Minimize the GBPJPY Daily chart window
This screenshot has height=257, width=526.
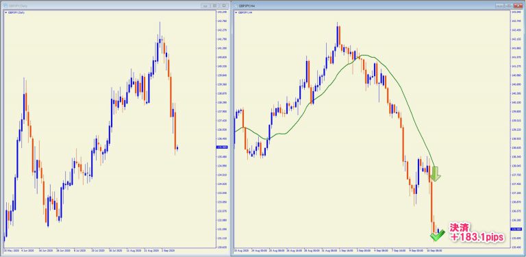(205, 5)
